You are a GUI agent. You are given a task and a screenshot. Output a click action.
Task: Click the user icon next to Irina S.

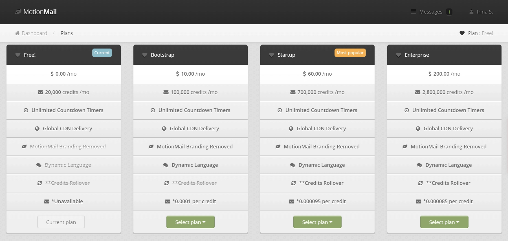coord(472,12)
